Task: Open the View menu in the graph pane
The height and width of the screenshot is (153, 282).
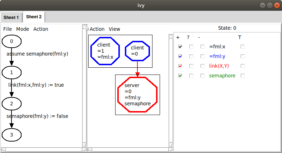Action: point(114,29)
